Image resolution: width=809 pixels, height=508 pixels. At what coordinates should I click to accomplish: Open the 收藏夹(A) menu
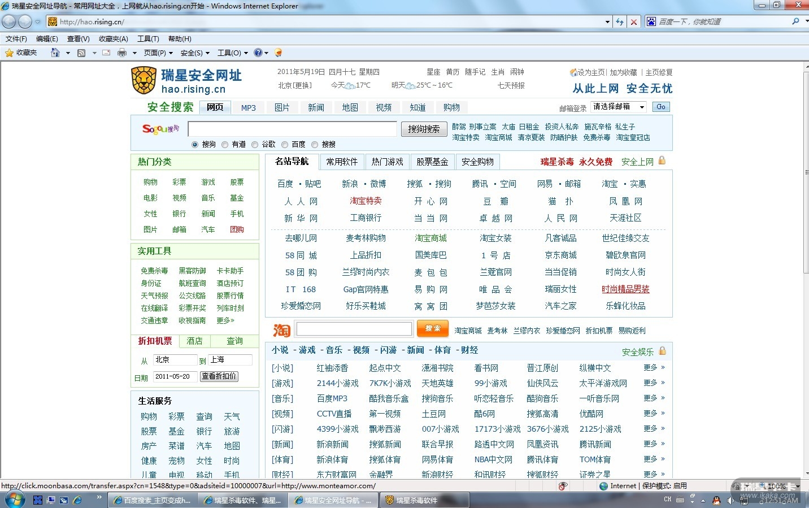(x=113, y=39)
